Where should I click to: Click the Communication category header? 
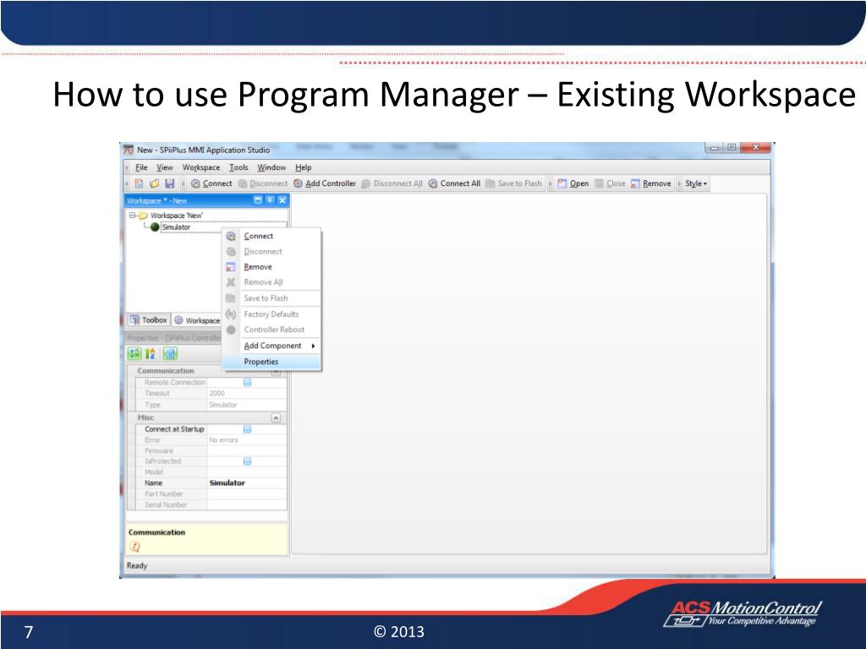click(206, 371)
